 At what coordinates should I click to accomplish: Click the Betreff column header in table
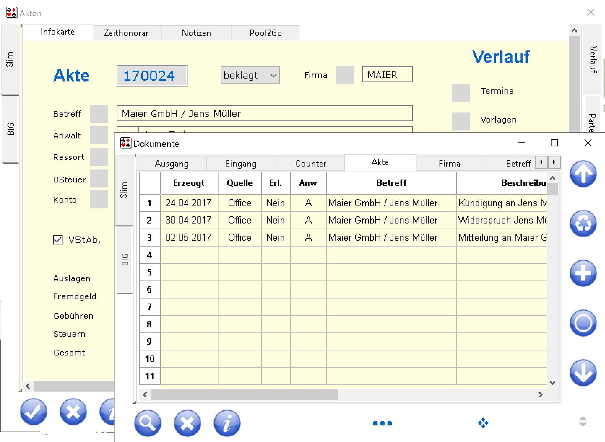pyautogui.click(x=392, y=183)
